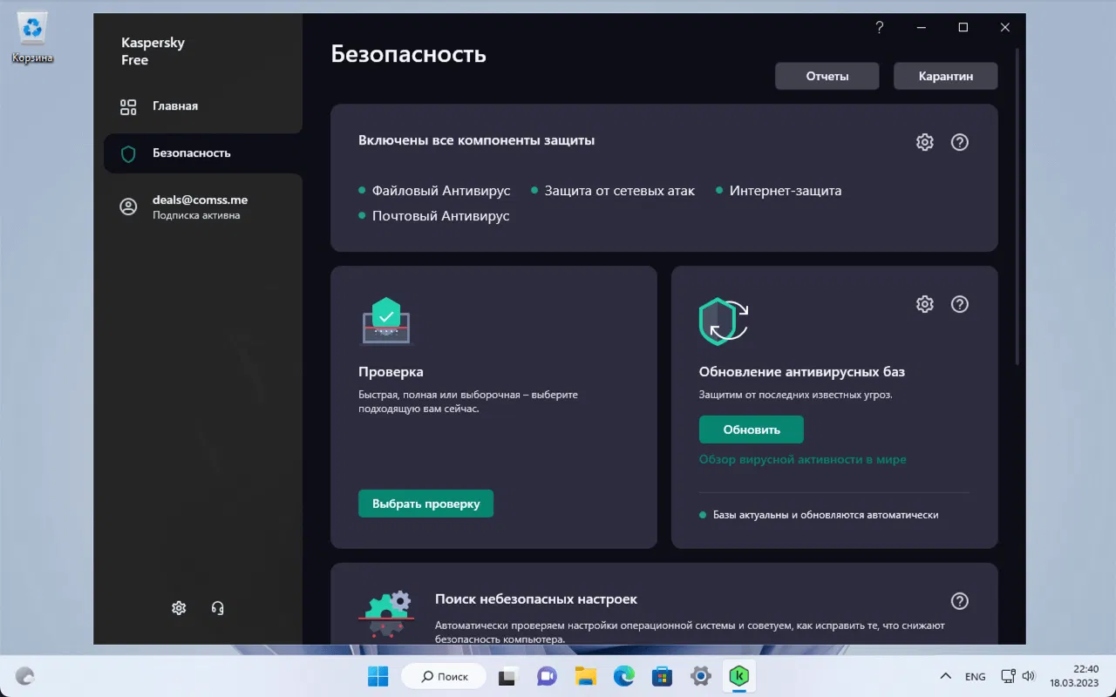Click Включены все компоненты защиты heading
Image resolution: width=1116 pixels, height=697 pixels.
click(477, 140)
